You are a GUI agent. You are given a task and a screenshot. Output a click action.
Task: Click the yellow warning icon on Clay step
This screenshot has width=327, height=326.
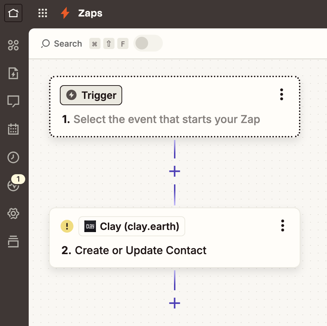click(x=67, y=226)
